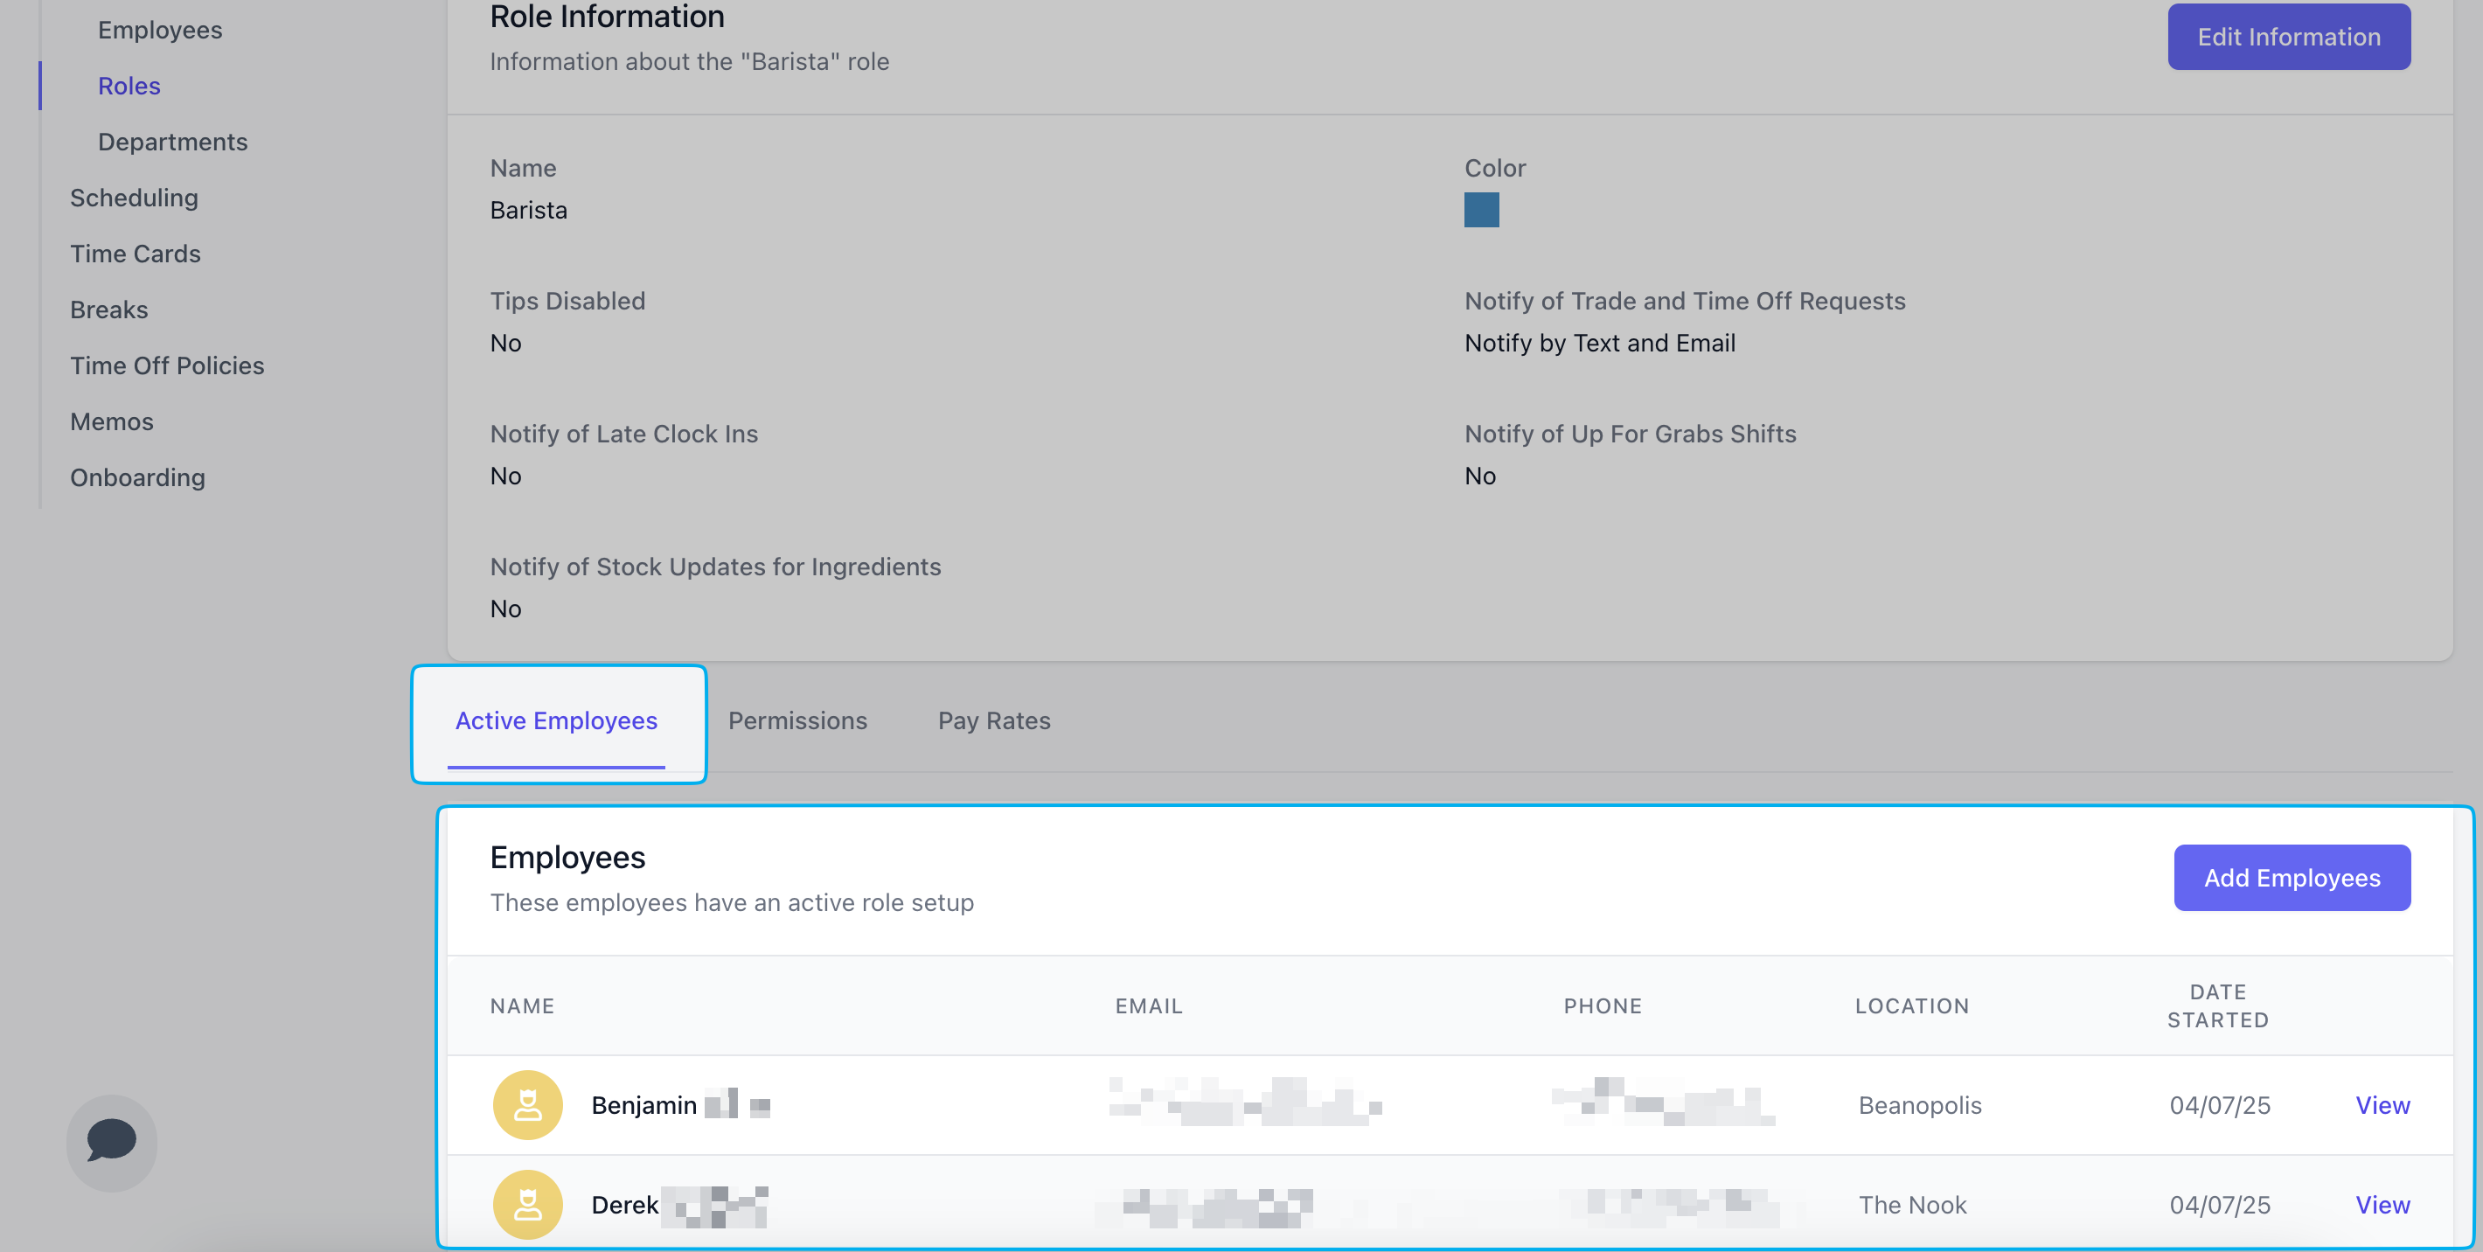
Task: Click Benjamin's yellow avatar icon
Action: click(527, 1104)
